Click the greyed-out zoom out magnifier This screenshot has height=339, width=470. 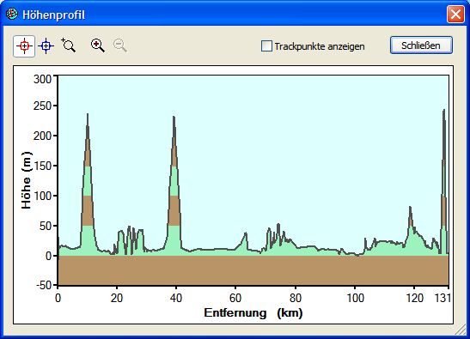[120, 45]
